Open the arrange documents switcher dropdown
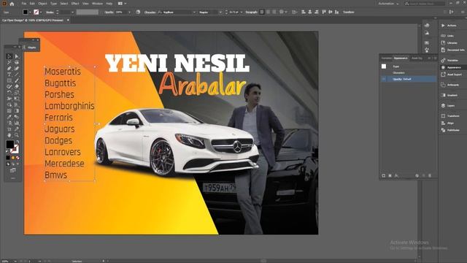Screen dimensions: 467x263 point(122,4)
